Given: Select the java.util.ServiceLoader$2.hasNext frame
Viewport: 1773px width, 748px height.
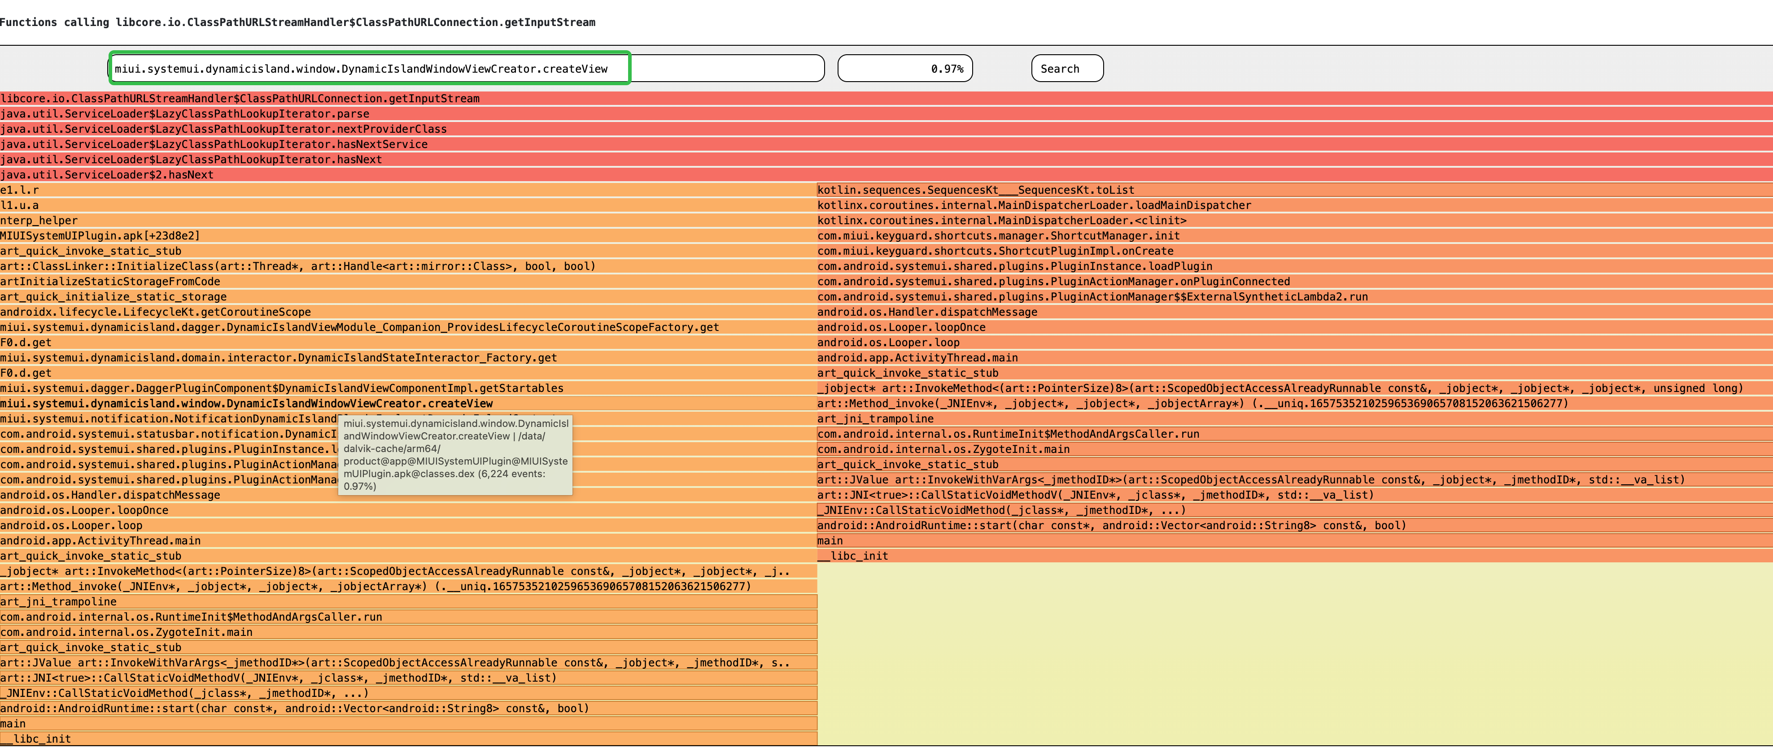Looking at the screenshot, I should coord(886,174).
